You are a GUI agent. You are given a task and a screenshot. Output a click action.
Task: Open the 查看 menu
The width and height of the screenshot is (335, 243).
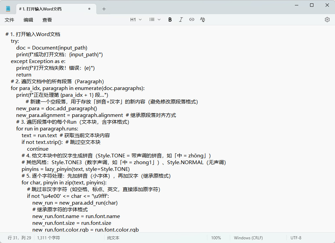pyautogui.click(x=47, y=20)
